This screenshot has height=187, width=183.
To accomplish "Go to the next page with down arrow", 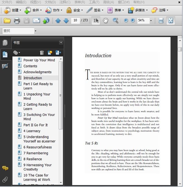I will click(x=66, y=21).
